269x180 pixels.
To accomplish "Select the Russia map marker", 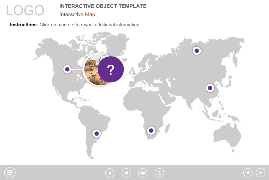I will 197,50.
